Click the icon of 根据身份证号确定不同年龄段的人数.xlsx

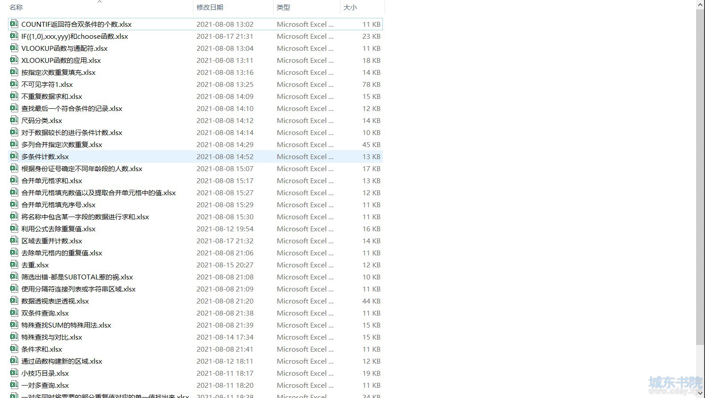14,168
